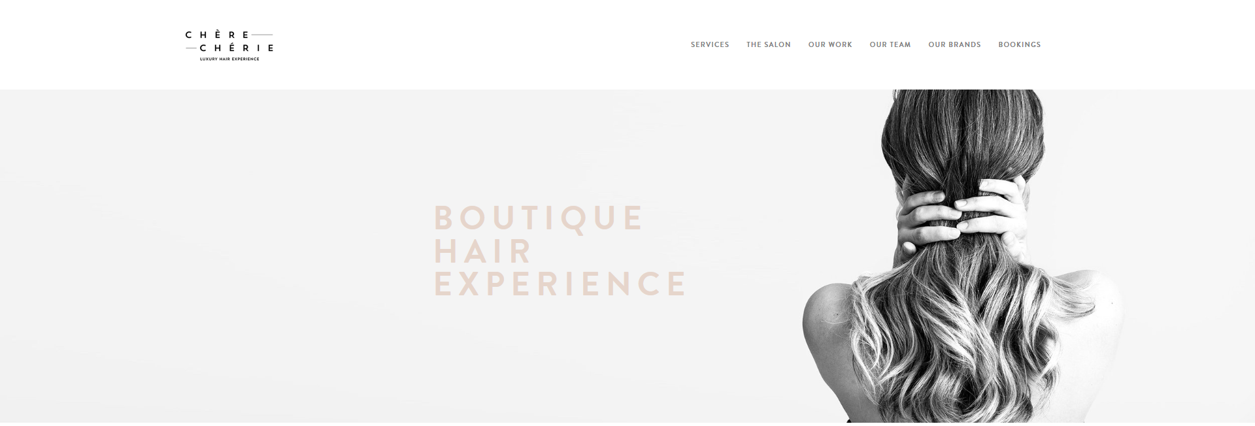The image size is (1255, 426).
Task: Open the Our Work gallery link
Action: 830,44
